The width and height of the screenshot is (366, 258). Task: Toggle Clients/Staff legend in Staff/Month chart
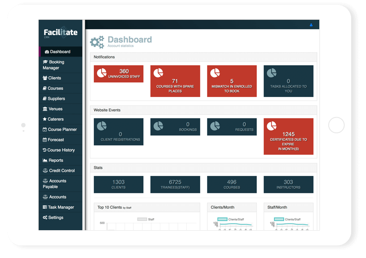point(278,219)
